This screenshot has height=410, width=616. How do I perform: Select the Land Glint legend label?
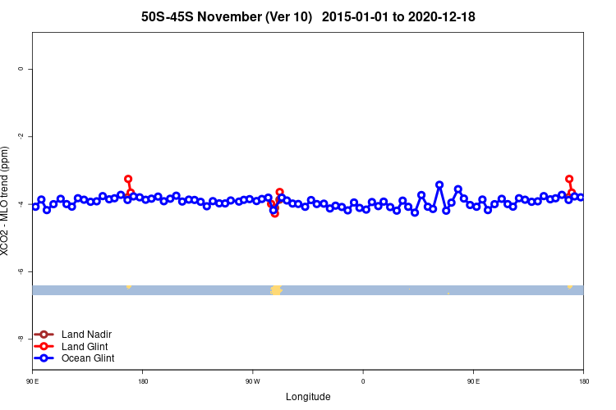click(x=85, y=346)
